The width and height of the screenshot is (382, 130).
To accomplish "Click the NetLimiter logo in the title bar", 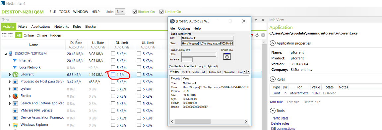I will coord(3,3).
